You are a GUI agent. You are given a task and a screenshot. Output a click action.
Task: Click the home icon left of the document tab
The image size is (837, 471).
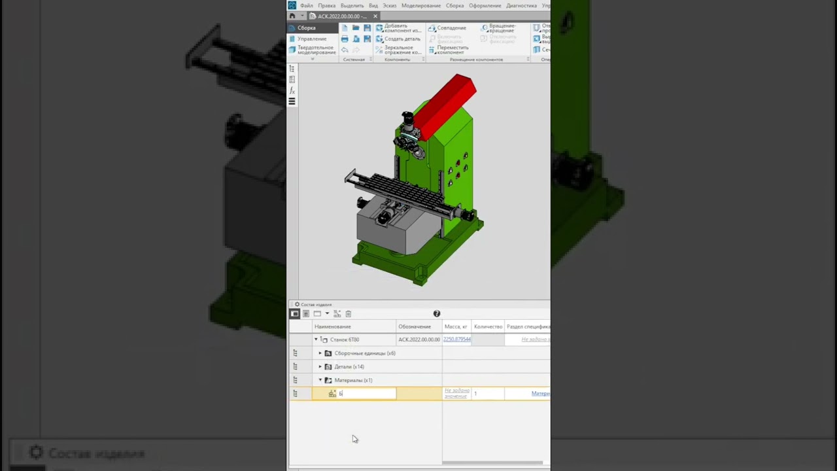tap(292, 16)
